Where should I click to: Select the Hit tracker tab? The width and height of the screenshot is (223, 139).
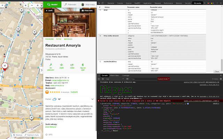198,3
